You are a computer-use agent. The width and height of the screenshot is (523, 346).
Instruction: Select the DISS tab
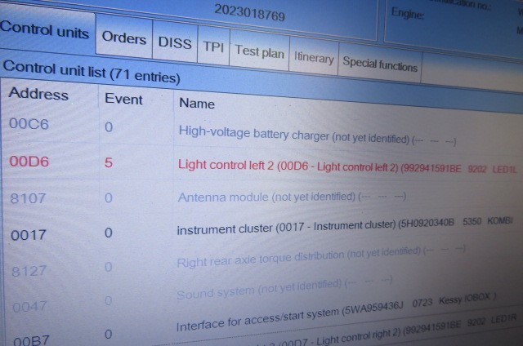click(174, 42)
